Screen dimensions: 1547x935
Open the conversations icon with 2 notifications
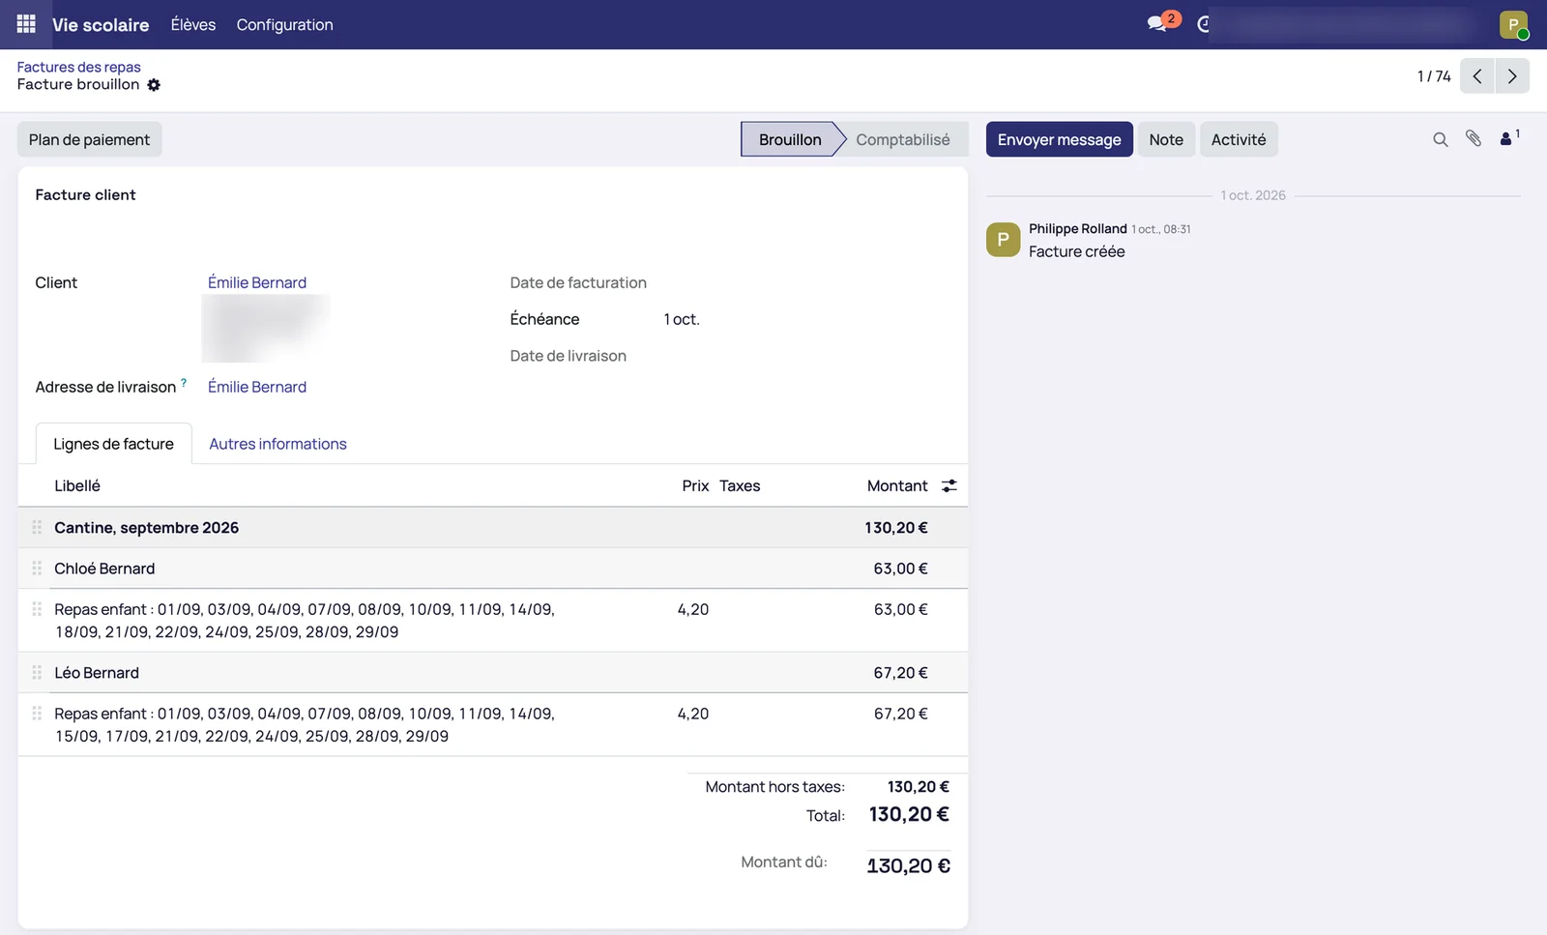[1162, 22]
